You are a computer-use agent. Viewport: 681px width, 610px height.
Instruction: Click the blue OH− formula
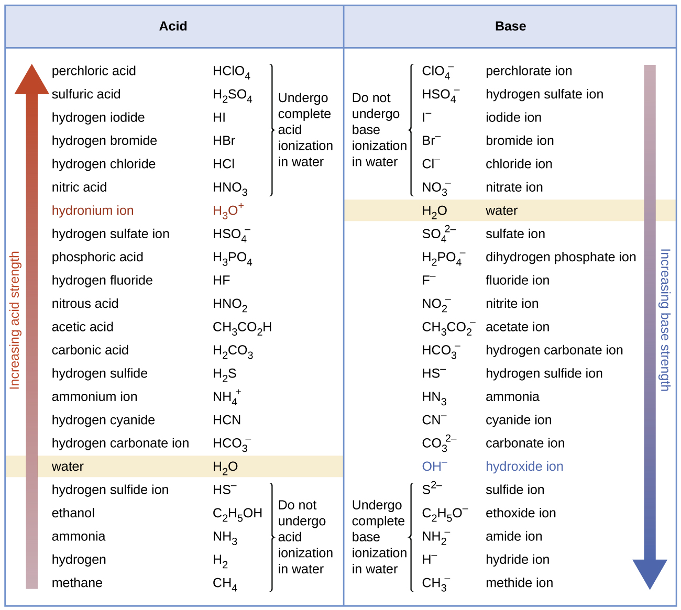point(434,466)
